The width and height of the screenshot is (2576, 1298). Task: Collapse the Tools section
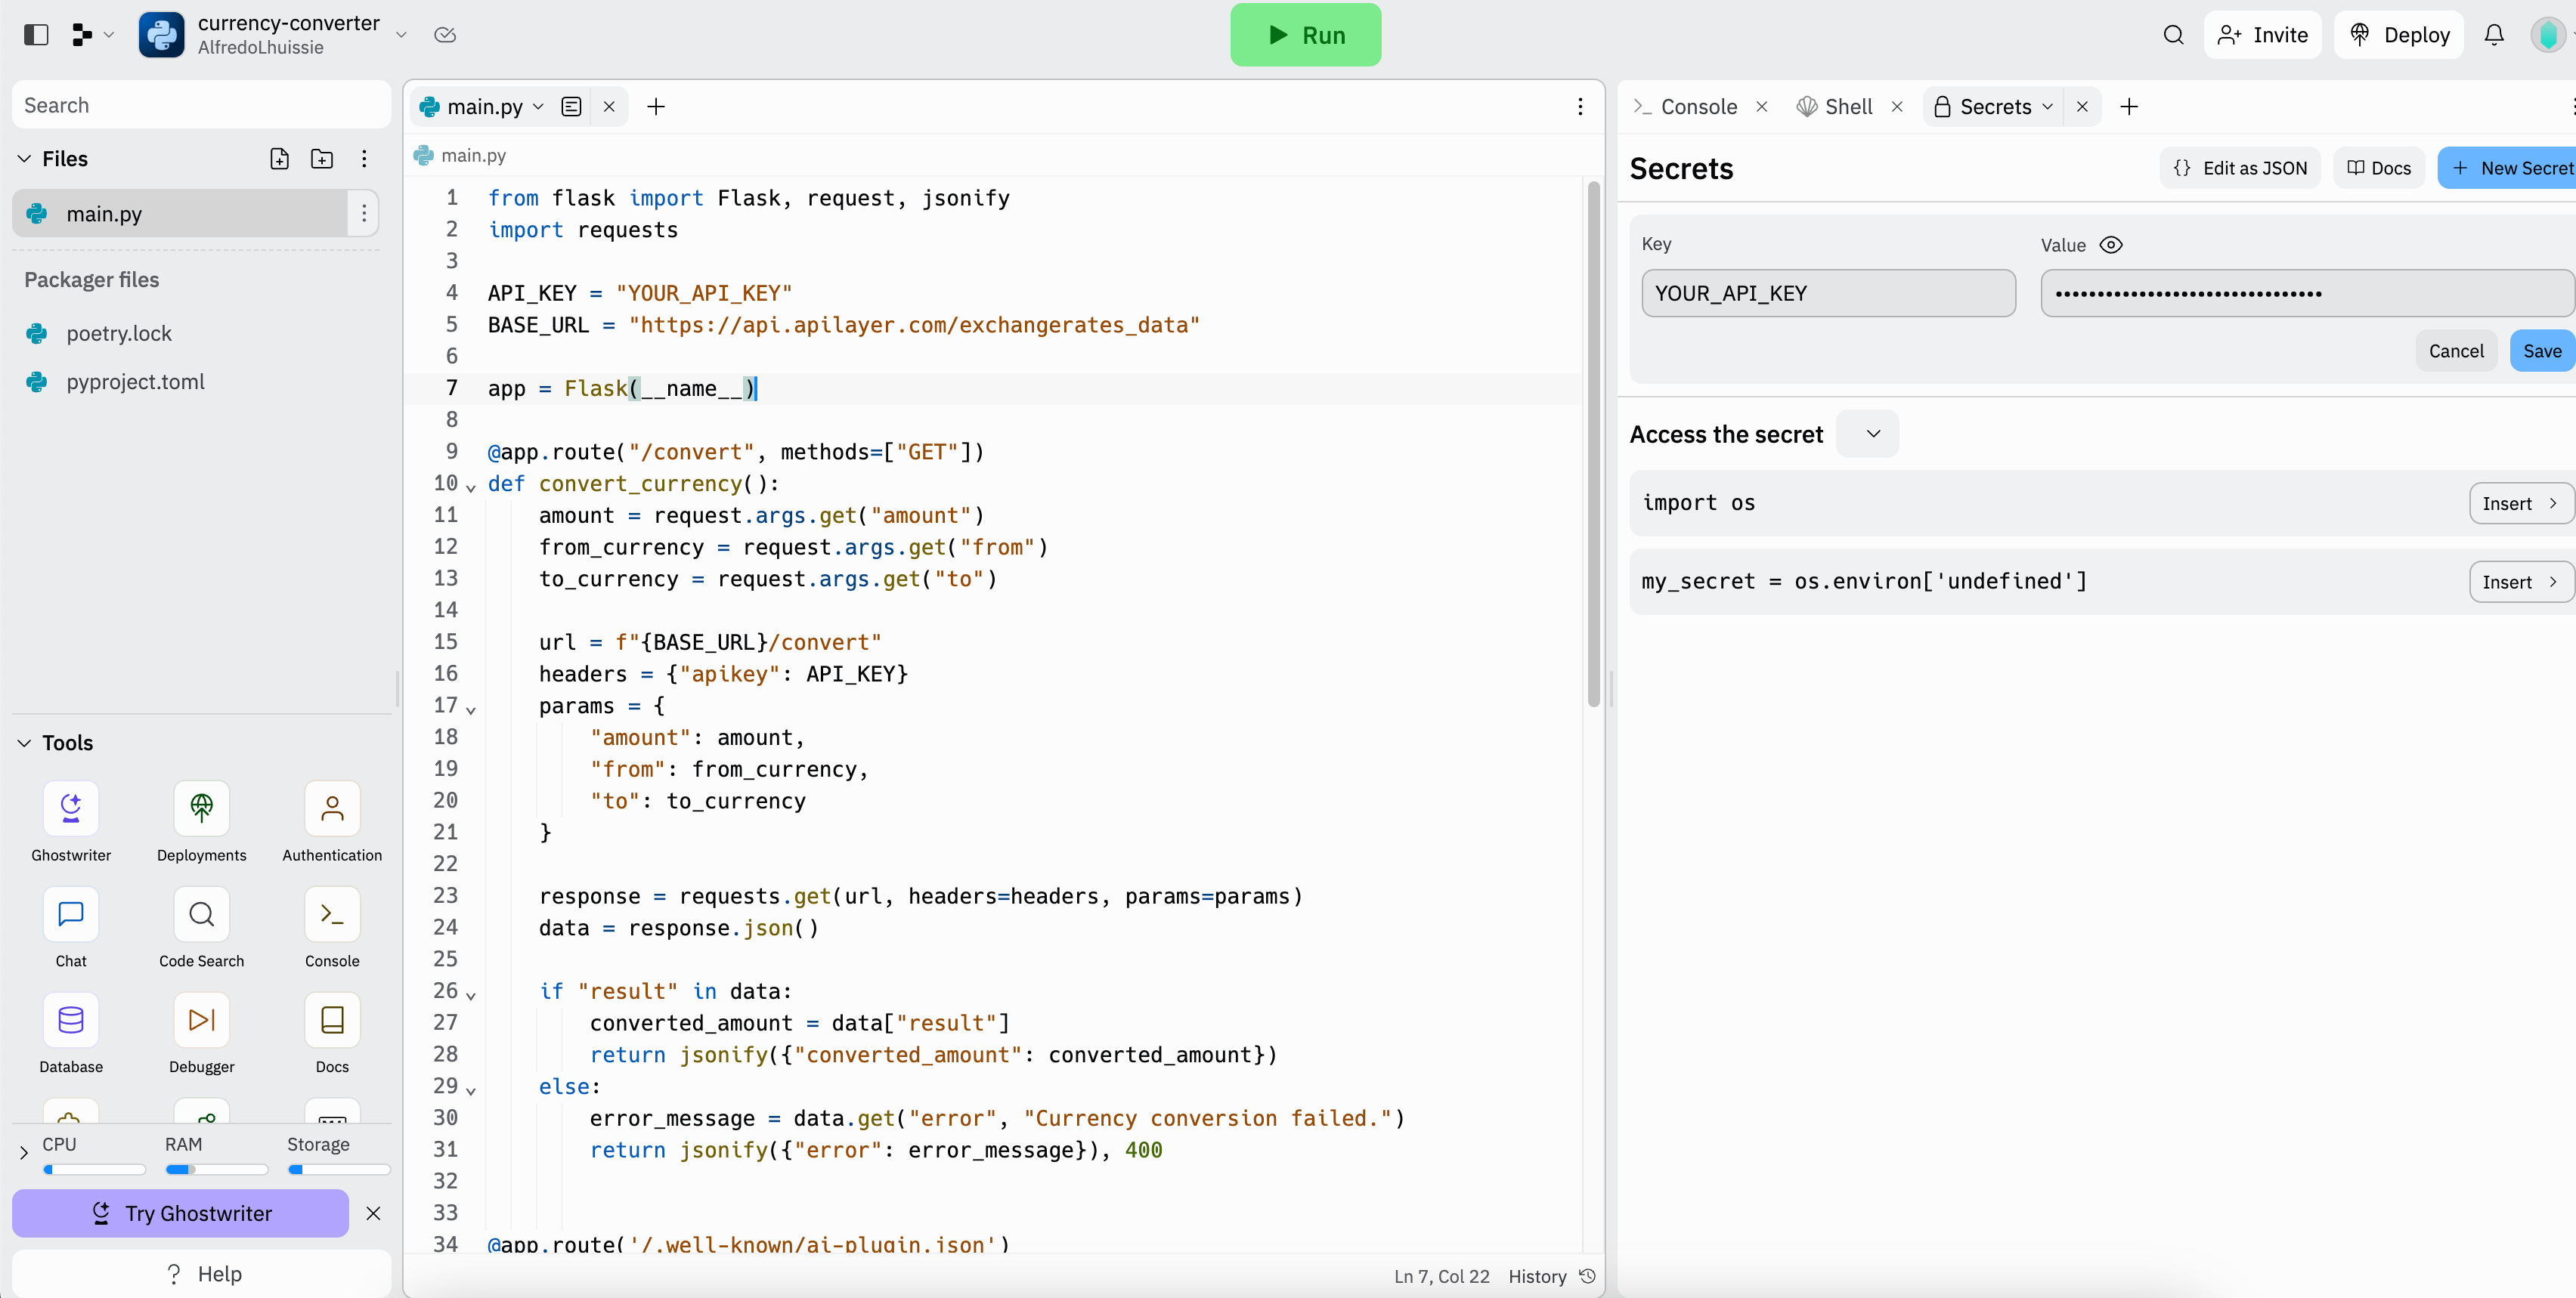coord(24,743)
